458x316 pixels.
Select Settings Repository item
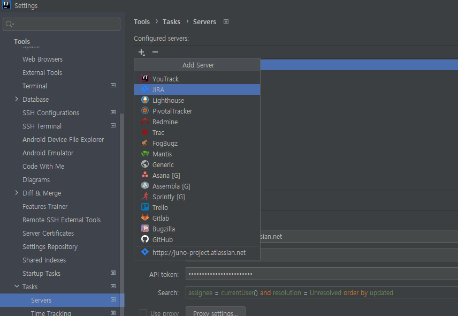pyautogui.click(x=50, y=247)
